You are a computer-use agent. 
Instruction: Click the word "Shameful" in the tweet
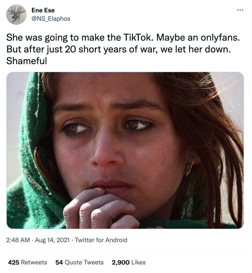coord(26,61)
